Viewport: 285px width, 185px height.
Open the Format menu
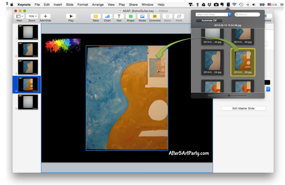tap(83, 5)
